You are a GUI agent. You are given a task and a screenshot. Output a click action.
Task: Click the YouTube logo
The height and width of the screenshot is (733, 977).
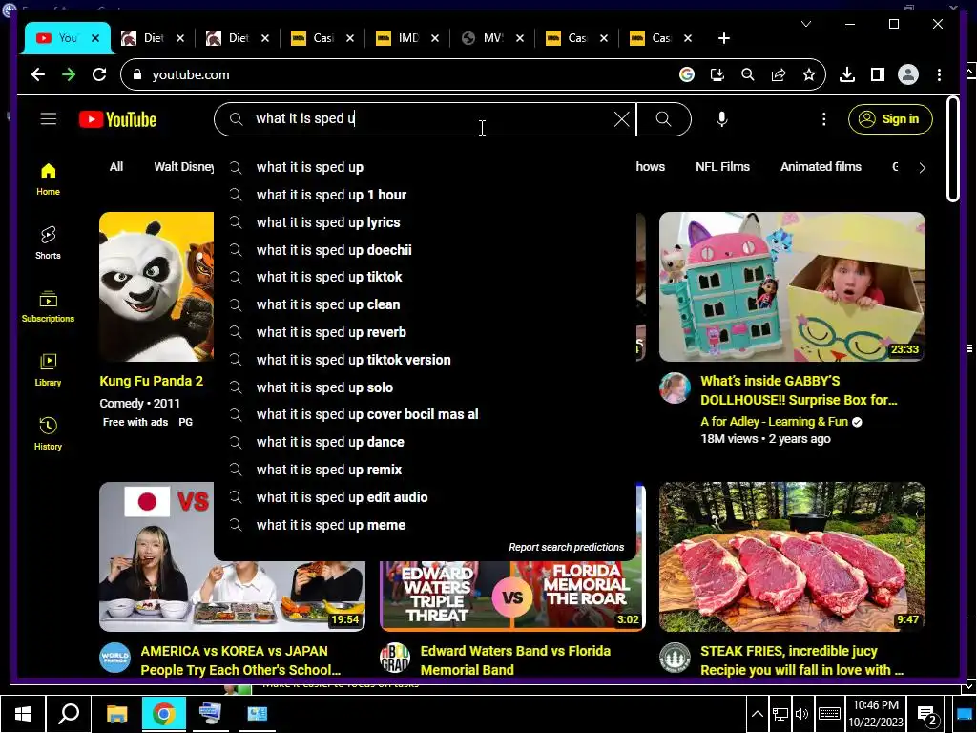pos(117,119)
